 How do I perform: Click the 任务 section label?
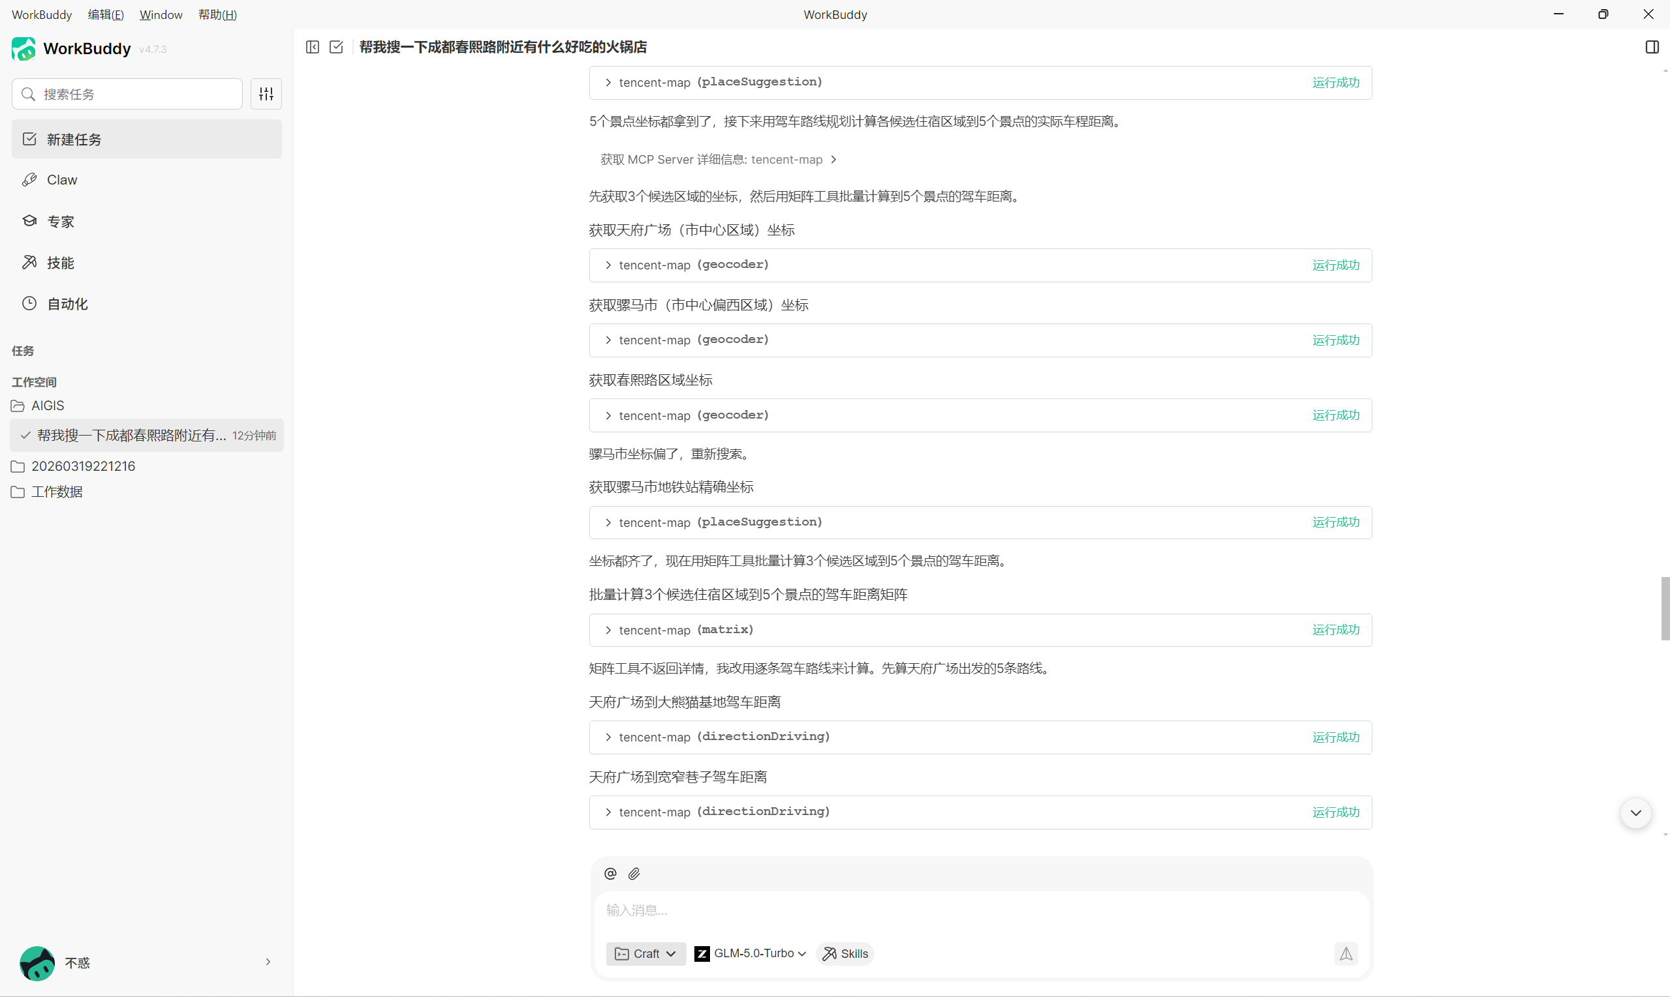tap(23, 351)
